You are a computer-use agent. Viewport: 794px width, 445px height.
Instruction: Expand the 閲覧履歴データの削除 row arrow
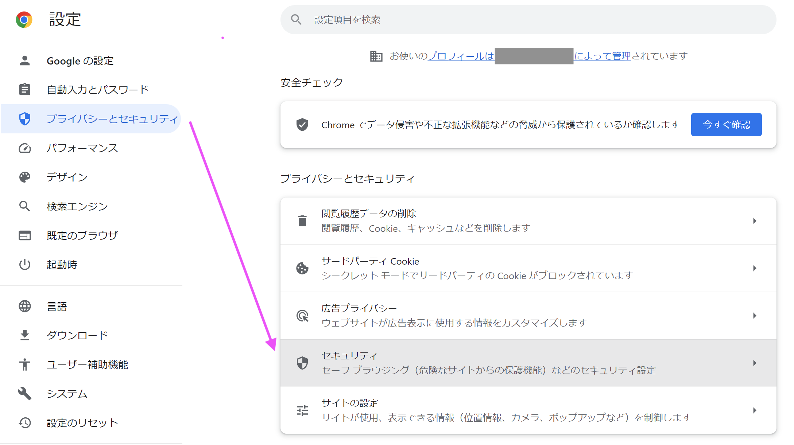pos(755,221)
